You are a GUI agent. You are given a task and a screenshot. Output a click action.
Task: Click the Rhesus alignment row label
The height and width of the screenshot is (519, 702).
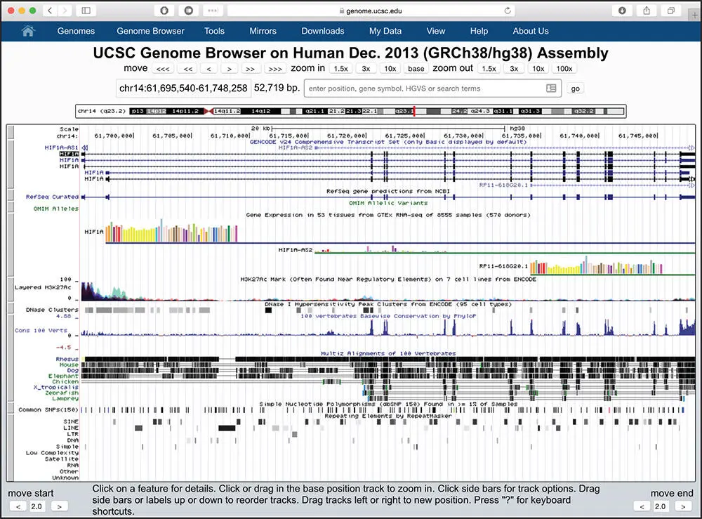67,359
